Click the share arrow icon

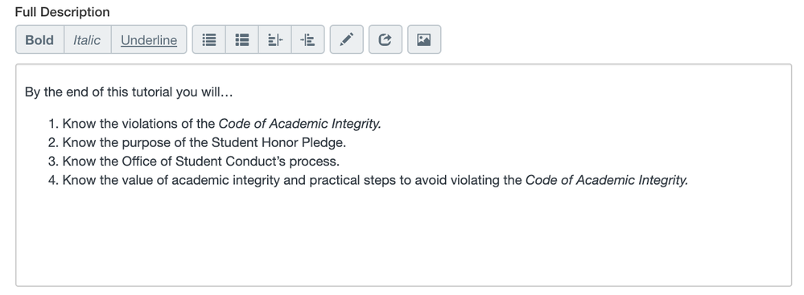(x=386, y=39)
